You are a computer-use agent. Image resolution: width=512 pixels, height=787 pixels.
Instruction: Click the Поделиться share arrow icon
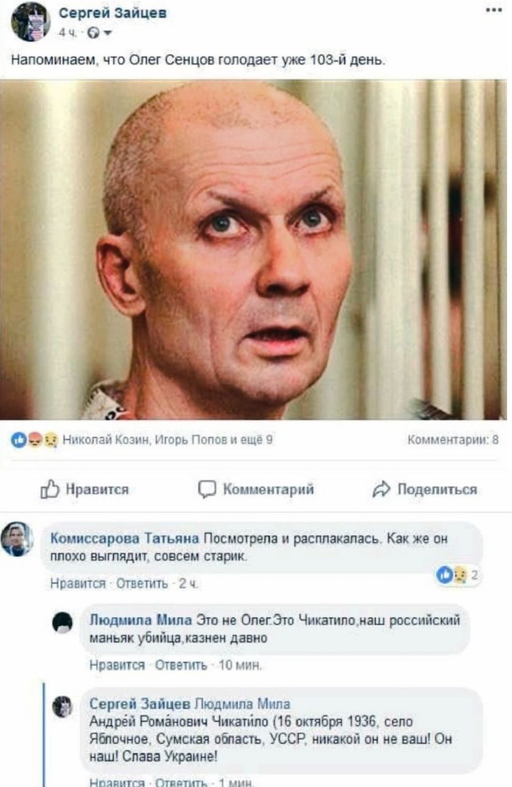tap(381, 489)
